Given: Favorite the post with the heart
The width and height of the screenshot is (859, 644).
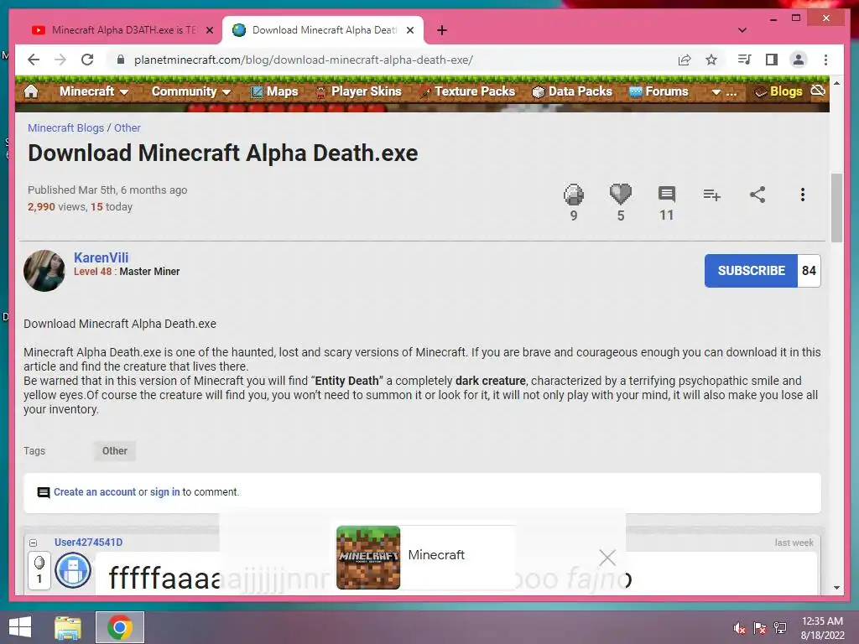Looking at the screenshot, I should point(620,194).
